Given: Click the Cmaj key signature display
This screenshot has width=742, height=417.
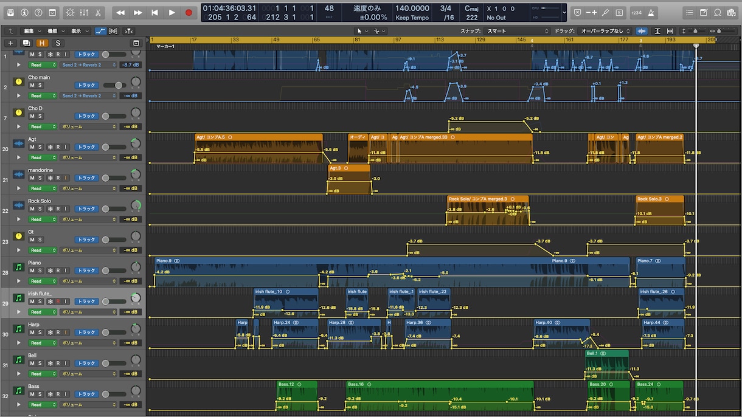Looking at the screenshot, I should [x=471, y=9].
